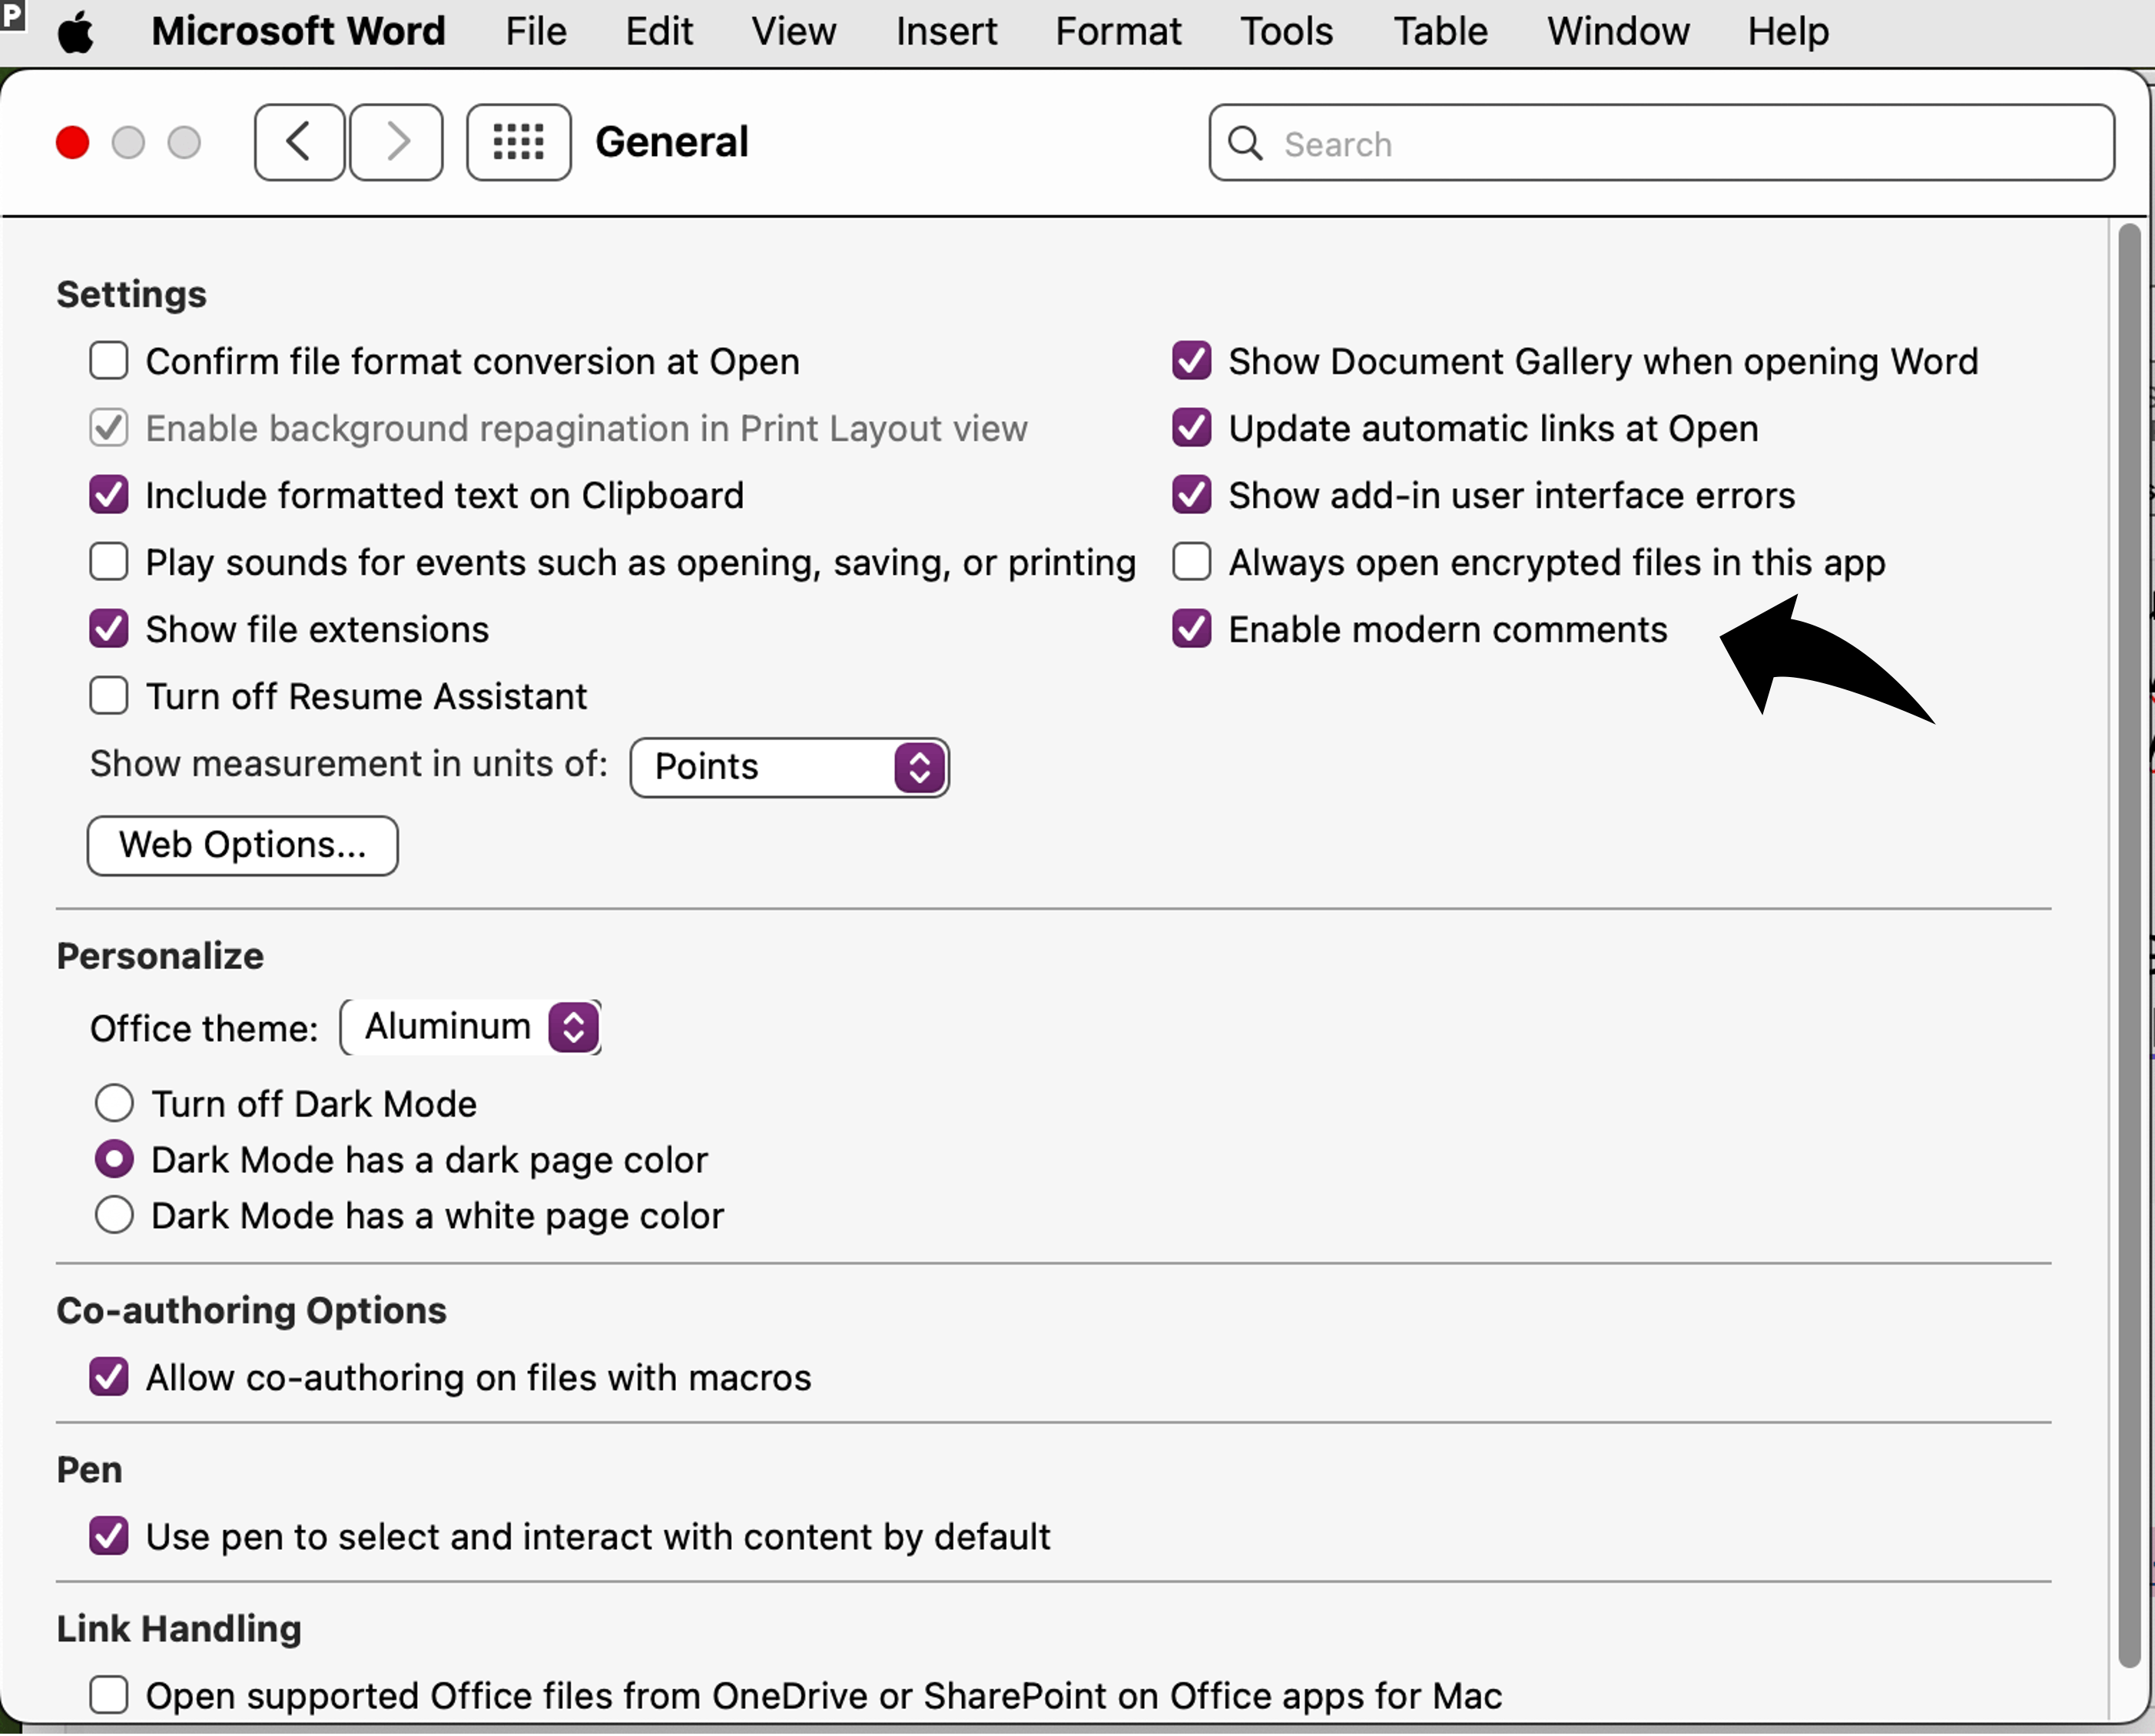2155x1736 pixels.
Task: Check Turn off Resume Assistant
Action: point(109,696)
